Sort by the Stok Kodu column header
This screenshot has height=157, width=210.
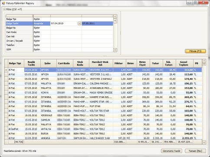pyautogui.click(x=81, y=63)
